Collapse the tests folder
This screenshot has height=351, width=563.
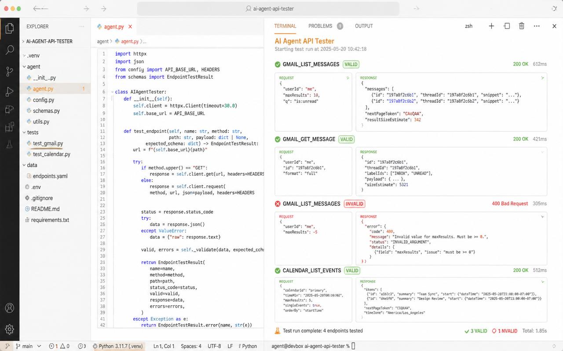pos(24,132)
